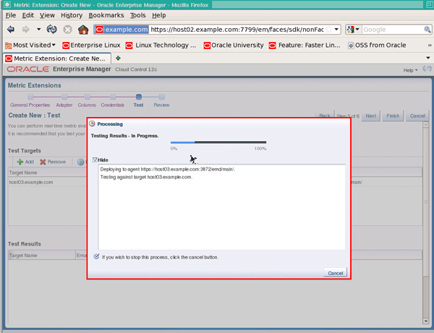Click the Test wizard step marker

[x=139, y=97]
